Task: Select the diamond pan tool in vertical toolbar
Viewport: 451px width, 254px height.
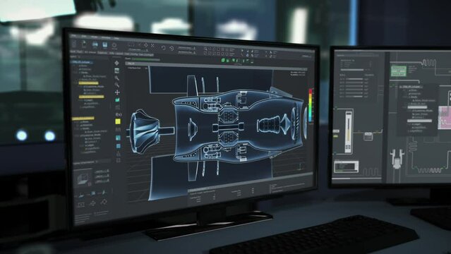Action: [116, 63]
